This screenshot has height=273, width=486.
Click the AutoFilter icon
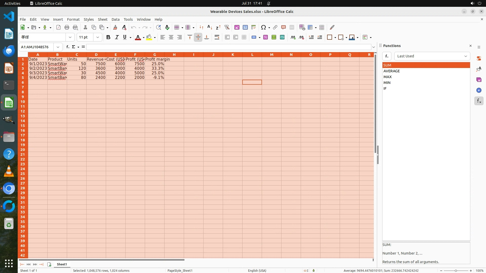(x=227, y=27)
